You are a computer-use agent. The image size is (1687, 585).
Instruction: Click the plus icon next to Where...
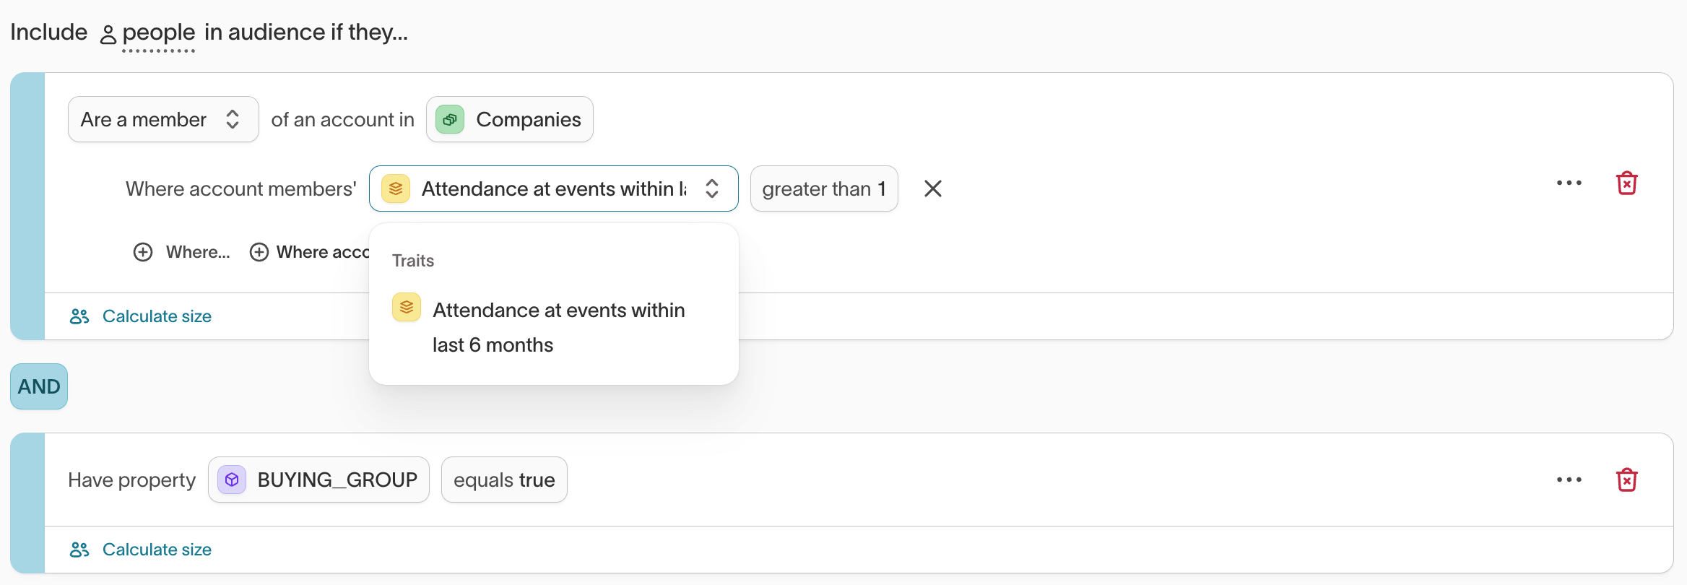coord(143,252)
